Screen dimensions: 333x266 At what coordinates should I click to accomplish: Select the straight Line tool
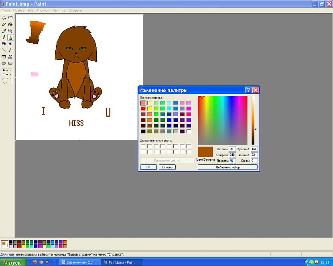click(4, 50)
